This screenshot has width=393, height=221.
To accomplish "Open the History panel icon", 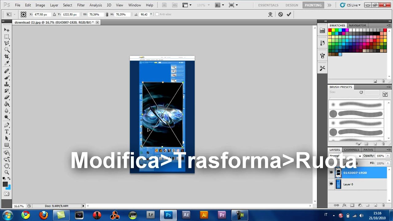I will (x=322, y=43).
